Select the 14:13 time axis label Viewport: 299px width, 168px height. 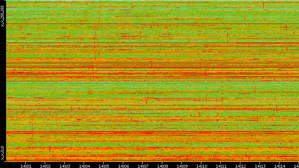[x=260, y=166]
